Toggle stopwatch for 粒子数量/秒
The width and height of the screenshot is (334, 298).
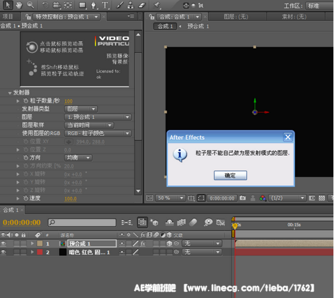click(x=26, y=101)
